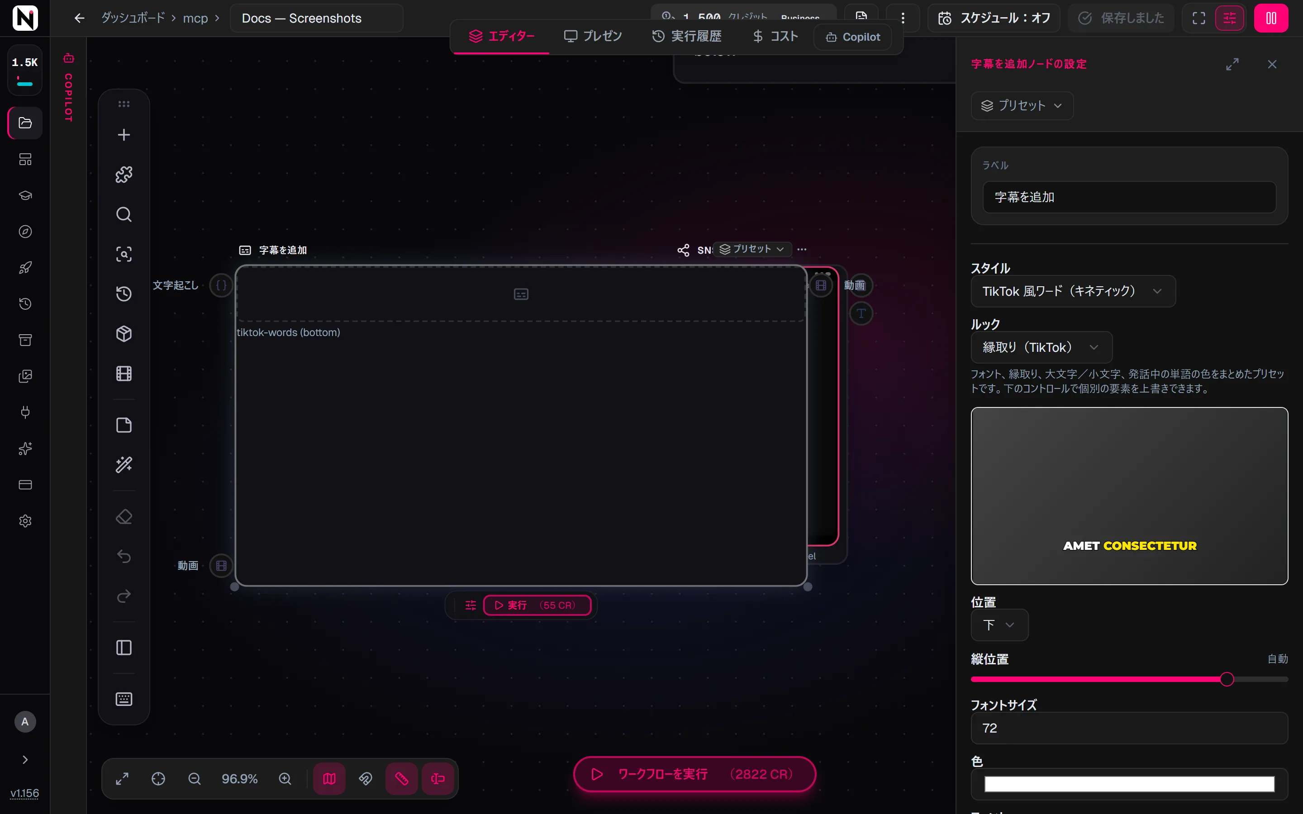
Task: Click the フォントサイズ 72 field
Action: coord(1129,729)
